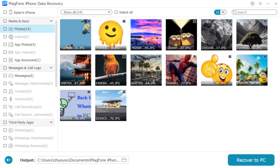This screenshot has width=279, height=168.
Task: Check the Media & Docs checkbox
Action: point(5,21)
